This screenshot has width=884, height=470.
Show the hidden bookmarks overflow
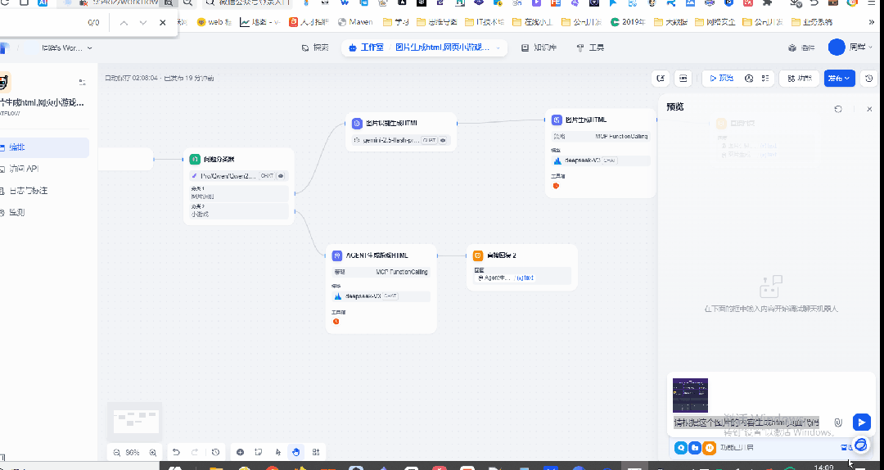872,22
